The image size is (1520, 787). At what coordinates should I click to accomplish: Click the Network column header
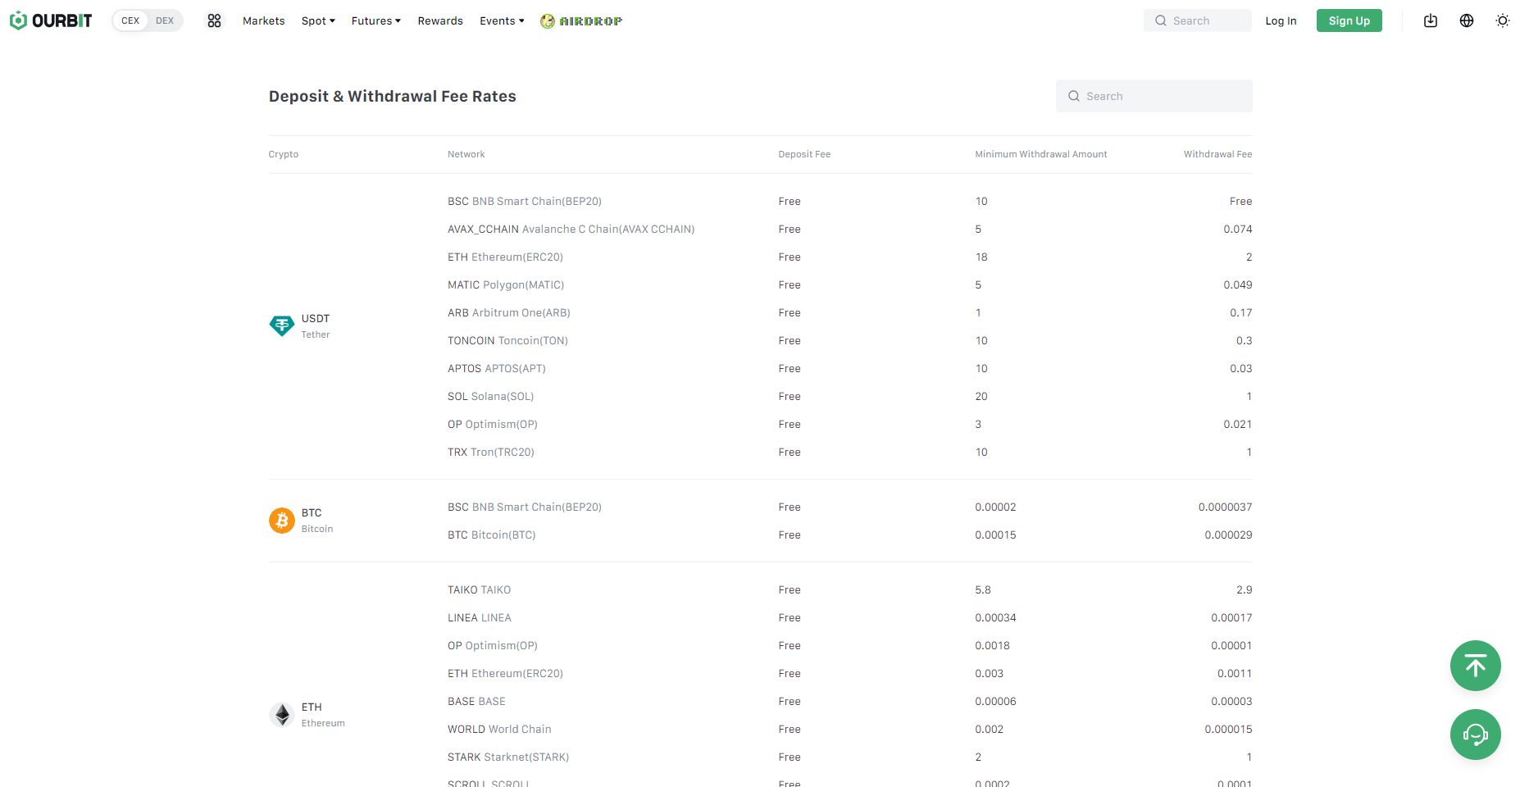(x=466, y=154)
